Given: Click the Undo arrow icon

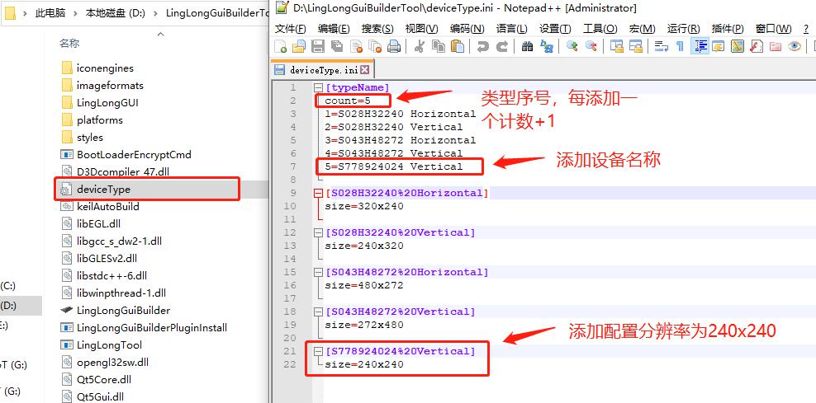Looking at the screenshot, I should (x=482, y=47).
